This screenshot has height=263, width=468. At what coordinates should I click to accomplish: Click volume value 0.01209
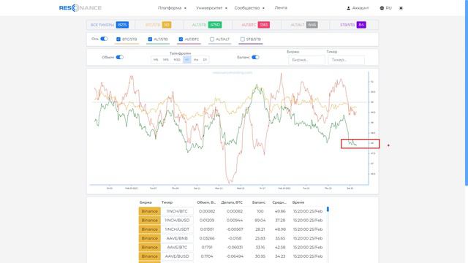point(207,220)
